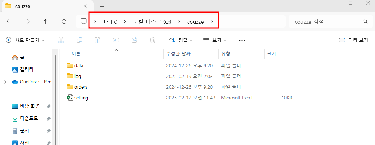Screen dimensions: 375x145
Task: Select 로컬 디스크 (C:) breadcrumb
Action: pyautogui.click(x=152, y=22)
